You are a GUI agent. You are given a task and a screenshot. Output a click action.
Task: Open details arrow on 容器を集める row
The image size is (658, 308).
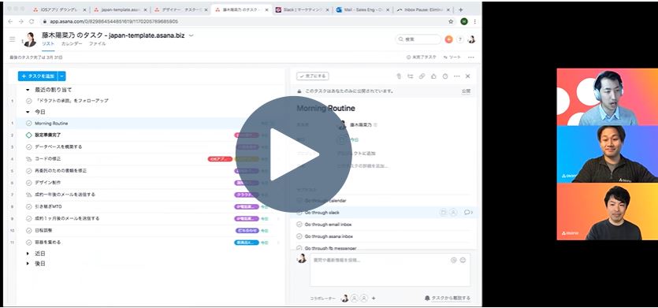(x=278, y=242)
